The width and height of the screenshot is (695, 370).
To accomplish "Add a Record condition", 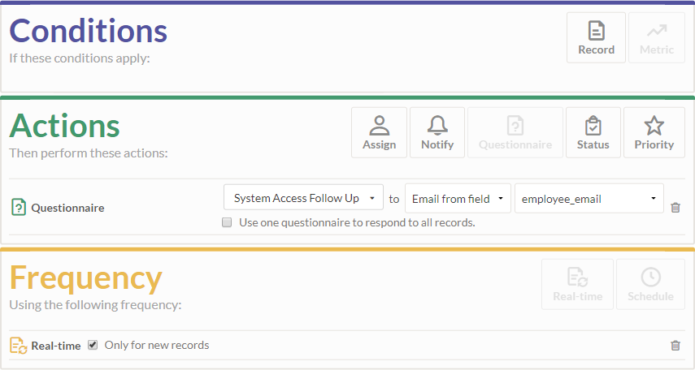I will [596, 37].
